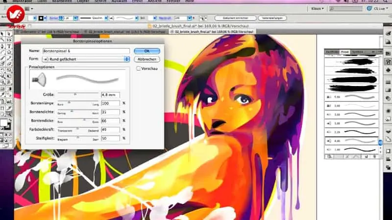Viewport: 392px width, 220px height.
Task: Click the Name field 'Borstenpinsel 6'
Action: tap(86, 51)
